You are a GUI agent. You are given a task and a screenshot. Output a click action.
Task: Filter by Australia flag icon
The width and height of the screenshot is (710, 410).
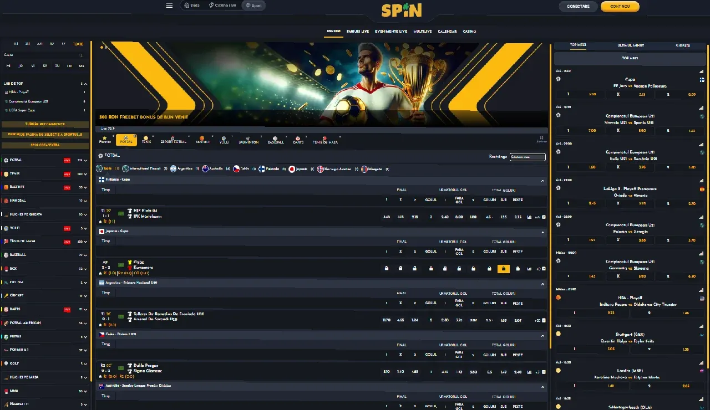tap(205, 169)
